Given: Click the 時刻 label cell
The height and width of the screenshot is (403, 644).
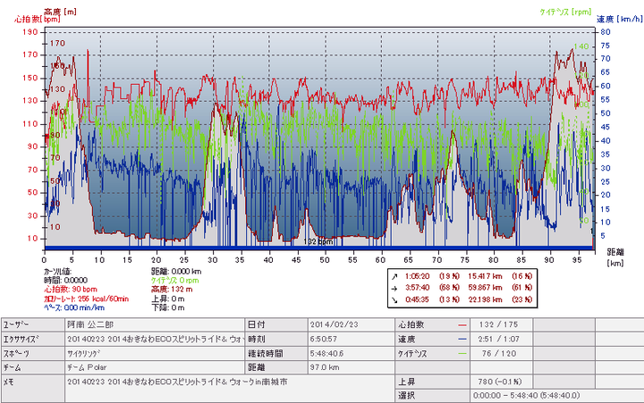Looking at the screenshot, I should click(276, 340).
